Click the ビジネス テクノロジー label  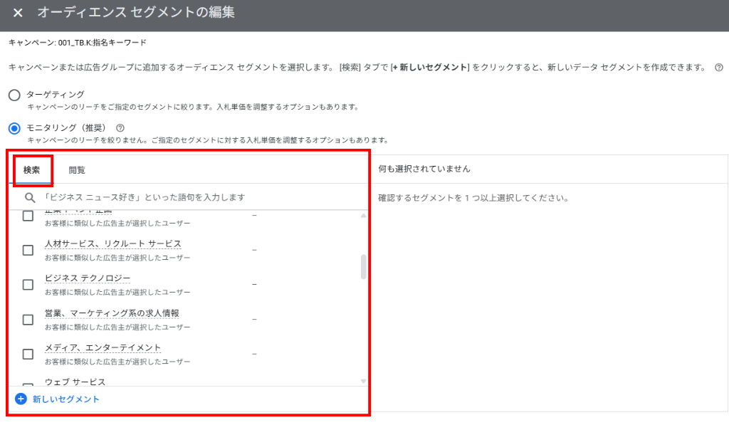[x=88, y=278]
